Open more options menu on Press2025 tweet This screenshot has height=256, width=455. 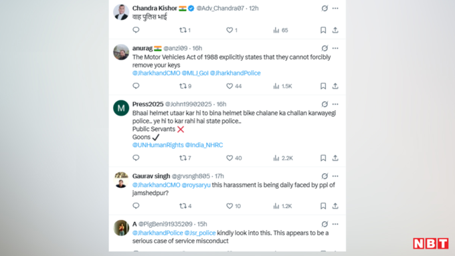(x=335, y=104)
